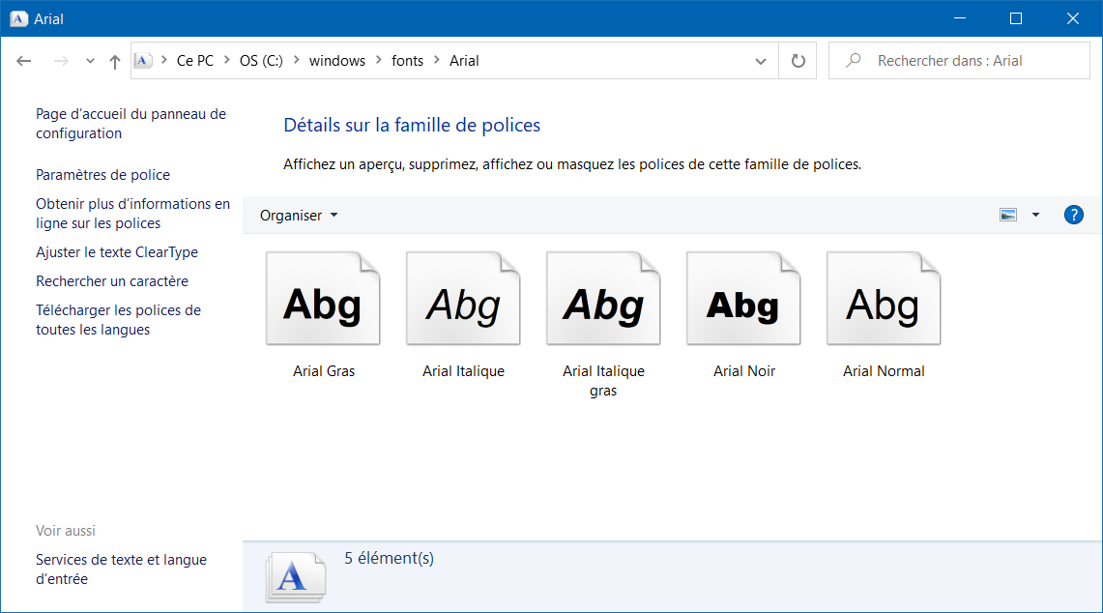Select the Arial Italique font thumbnail
The image size is (1103, 613).
(463, 299)
